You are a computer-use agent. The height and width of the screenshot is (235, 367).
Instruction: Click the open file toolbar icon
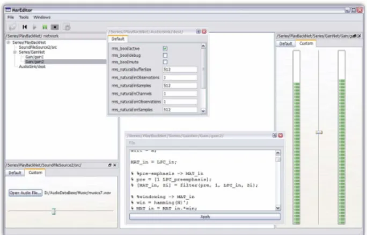pyautogui.click(x=13, y=27)
